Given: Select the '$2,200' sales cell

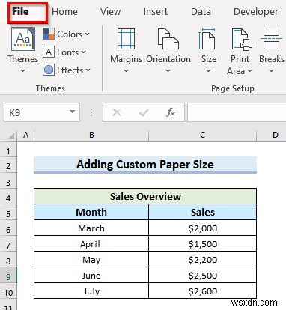Looking at the screenshot, I should [203, 260].
